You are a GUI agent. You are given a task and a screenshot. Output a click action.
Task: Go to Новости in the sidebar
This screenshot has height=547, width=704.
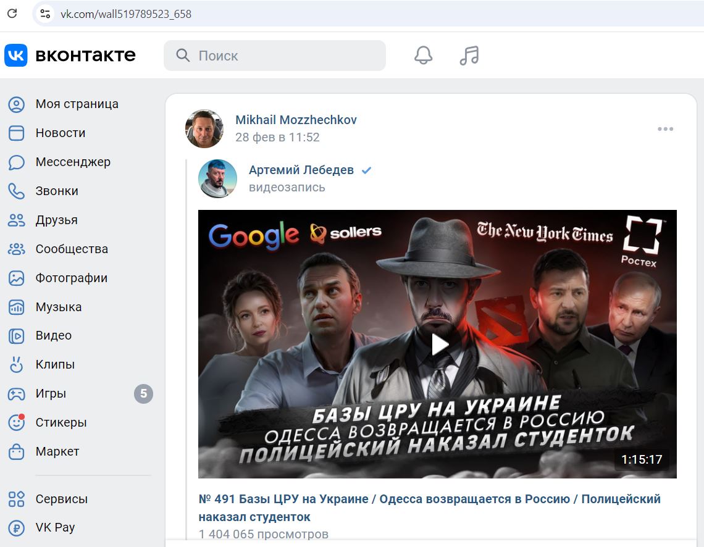click(61, 133)
